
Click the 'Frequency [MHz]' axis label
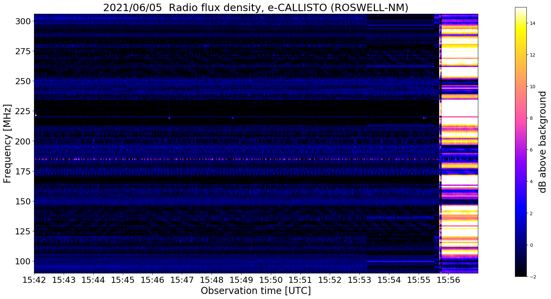tap(7, 143)
